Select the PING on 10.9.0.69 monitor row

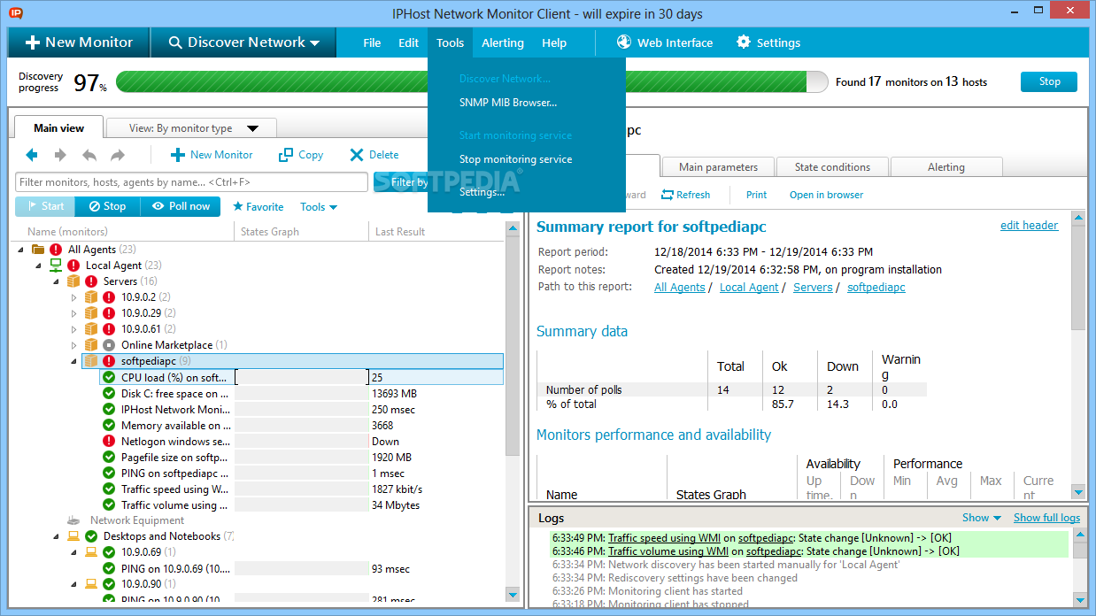pyautogui.click(x=301, y=569)
